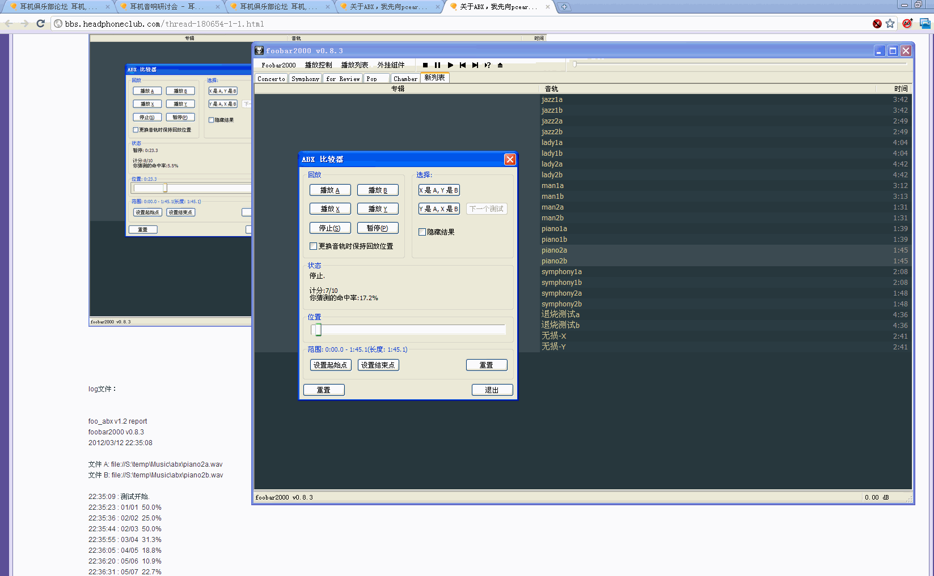Switch to the 新列表 playlist tab
The width and height of the screenshot is (934, 576).
[x=435, y=78]
